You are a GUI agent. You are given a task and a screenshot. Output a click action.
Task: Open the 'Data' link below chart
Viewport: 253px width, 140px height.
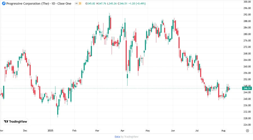point(117,137)
